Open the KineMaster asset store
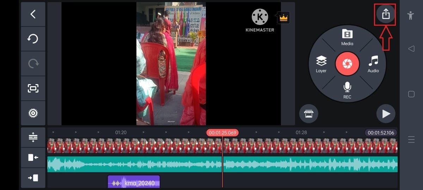 click(308, 114)
